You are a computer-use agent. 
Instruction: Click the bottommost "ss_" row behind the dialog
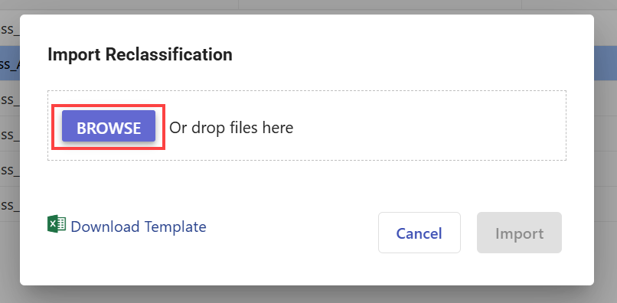tap(10, 204)
